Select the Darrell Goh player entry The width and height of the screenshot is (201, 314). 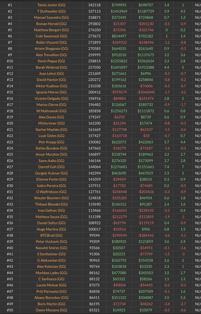pos(51,167)
